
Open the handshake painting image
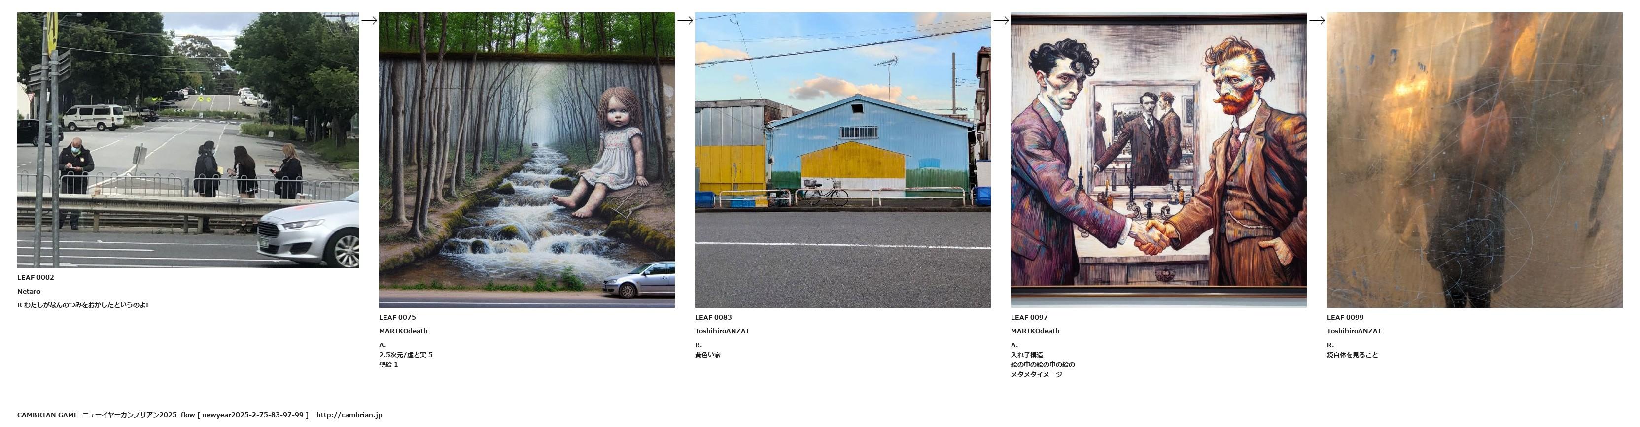point(1159,161)
